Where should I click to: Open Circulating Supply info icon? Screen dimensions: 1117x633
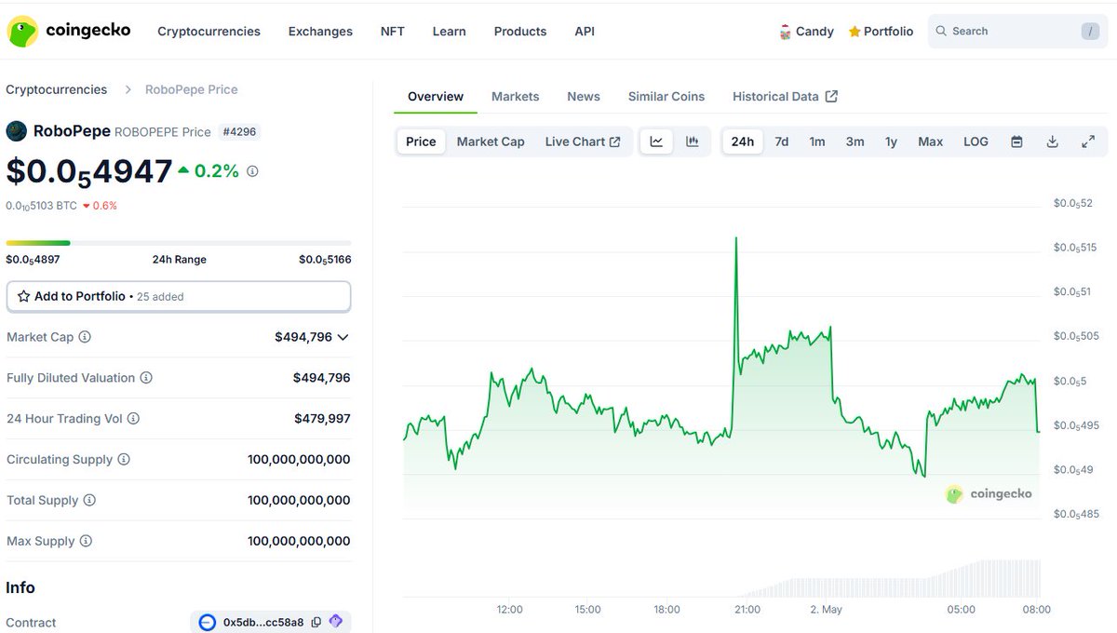coord(124,460)
